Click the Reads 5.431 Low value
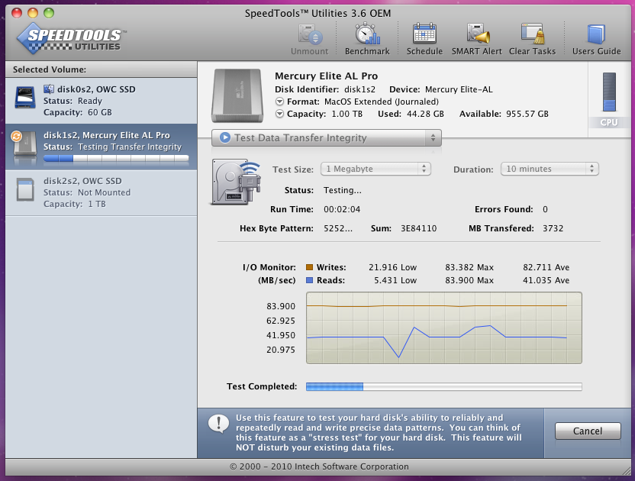Image resolution: width=635 pixels, height=481 pixels. coord(395,280)
